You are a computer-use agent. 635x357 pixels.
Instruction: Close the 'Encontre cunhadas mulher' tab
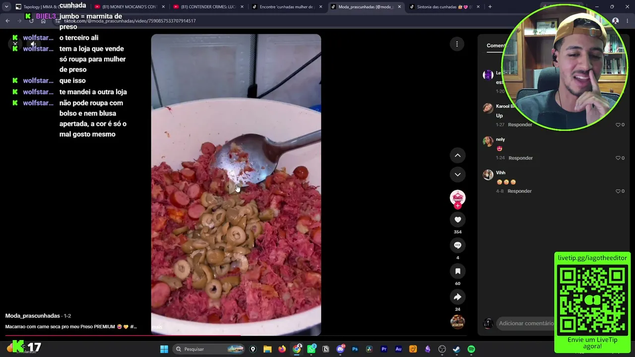320,7
